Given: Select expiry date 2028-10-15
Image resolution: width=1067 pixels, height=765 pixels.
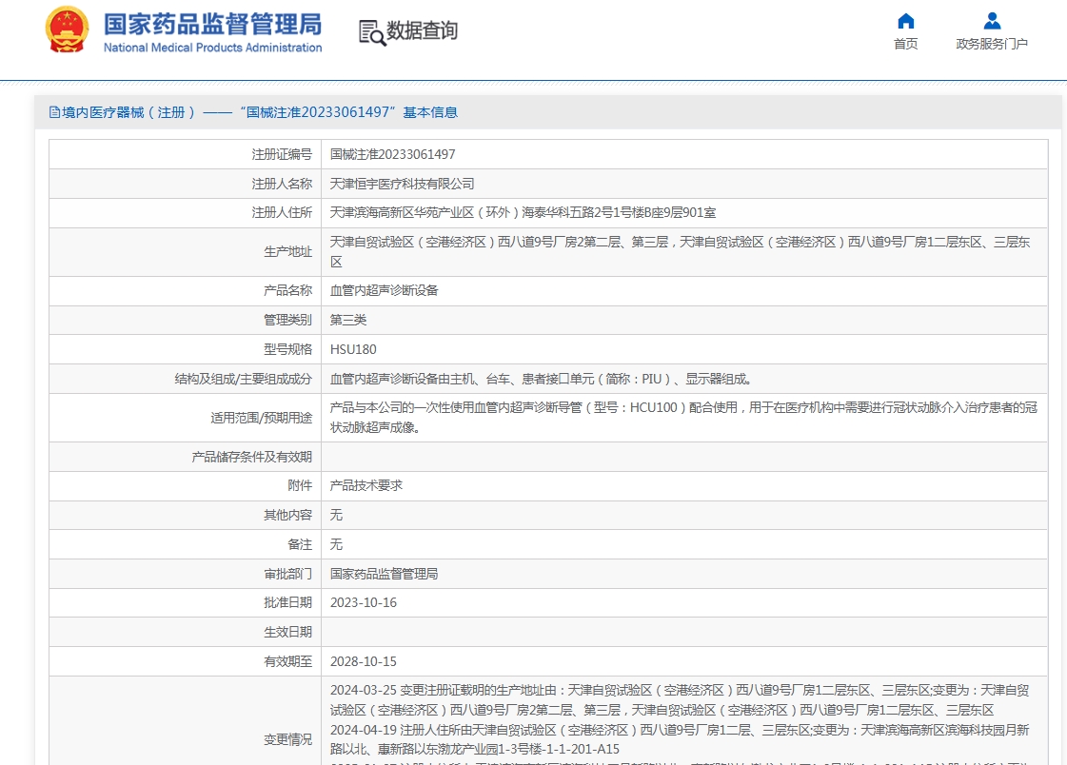Looking at the screenshot, I should (364, 661).
